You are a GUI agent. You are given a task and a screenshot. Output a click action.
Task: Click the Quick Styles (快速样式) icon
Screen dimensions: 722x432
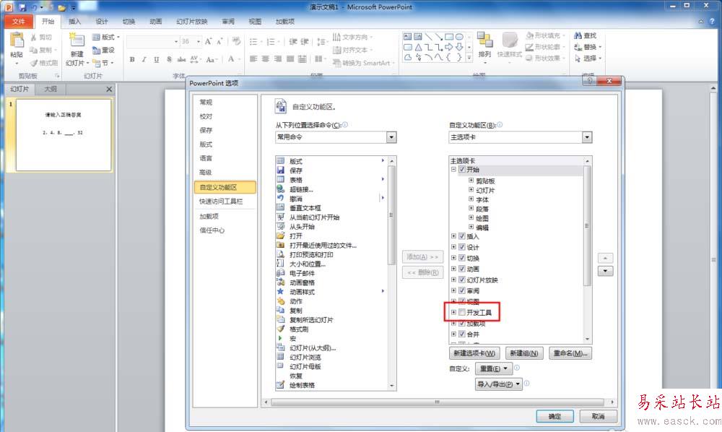(510, 40)
